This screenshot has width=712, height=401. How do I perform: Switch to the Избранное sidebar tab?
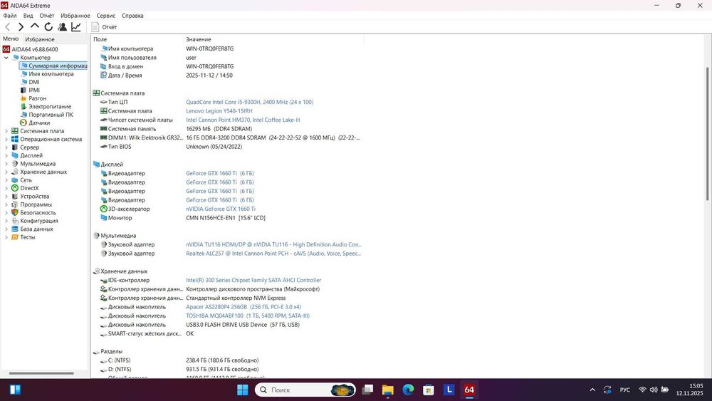(39, 39)
